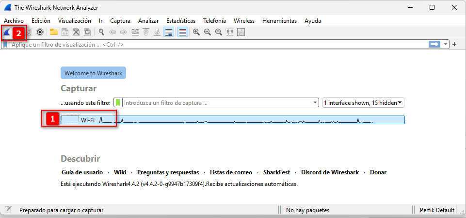Click the capture filter green bookmark icon
The width and height of the screenshot is (466, 218).
(x=118, y=103)
